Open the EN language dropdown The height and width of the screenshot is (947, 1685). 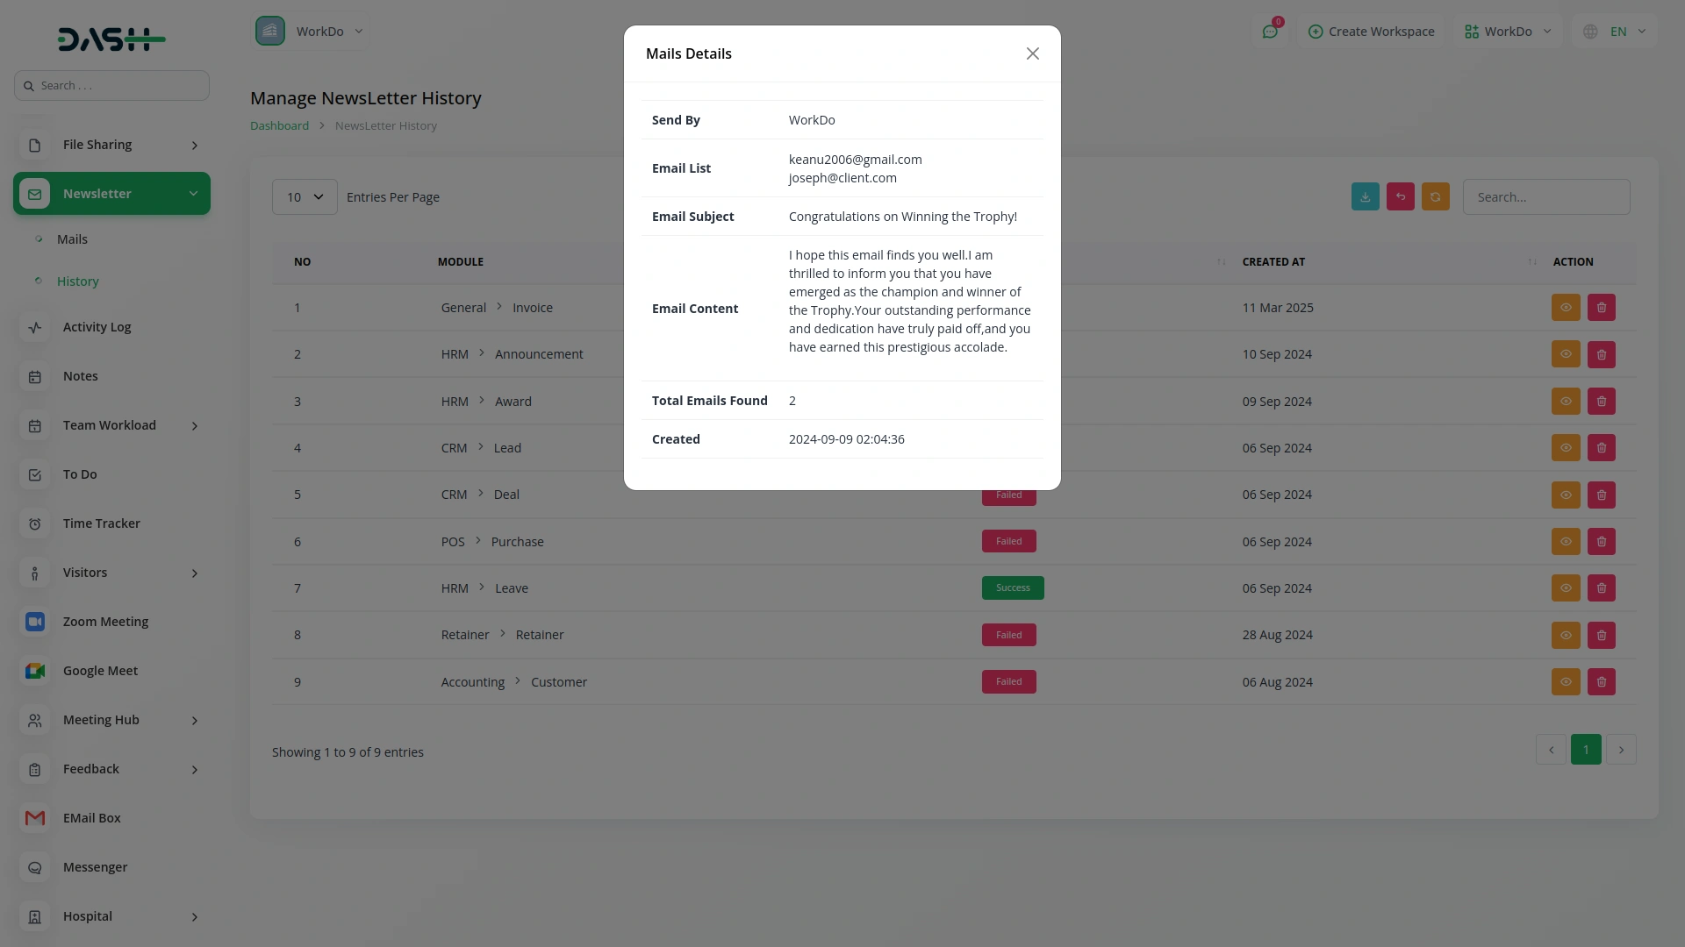[1617, 32]
